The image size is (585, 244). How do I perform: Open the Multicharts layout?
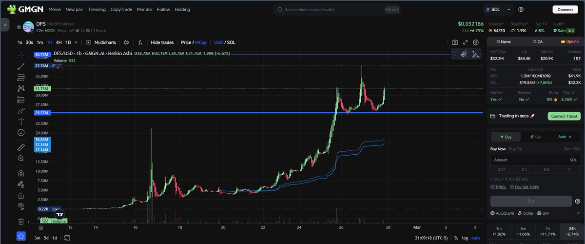tap(101, 42)
